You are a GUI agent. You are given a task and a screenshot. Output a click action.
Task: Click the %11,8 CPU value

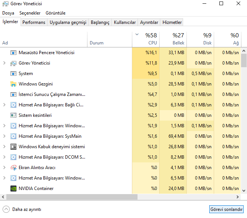pos(151,63)
